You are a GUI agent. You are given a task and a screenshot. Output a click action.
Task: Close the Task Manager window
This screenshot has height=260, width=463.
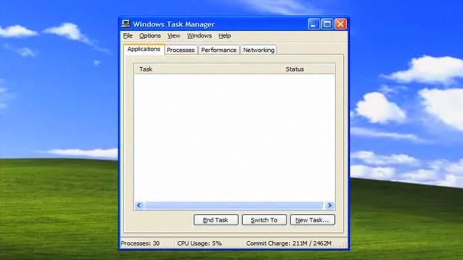pyautogui.click(x=341, y=24)
